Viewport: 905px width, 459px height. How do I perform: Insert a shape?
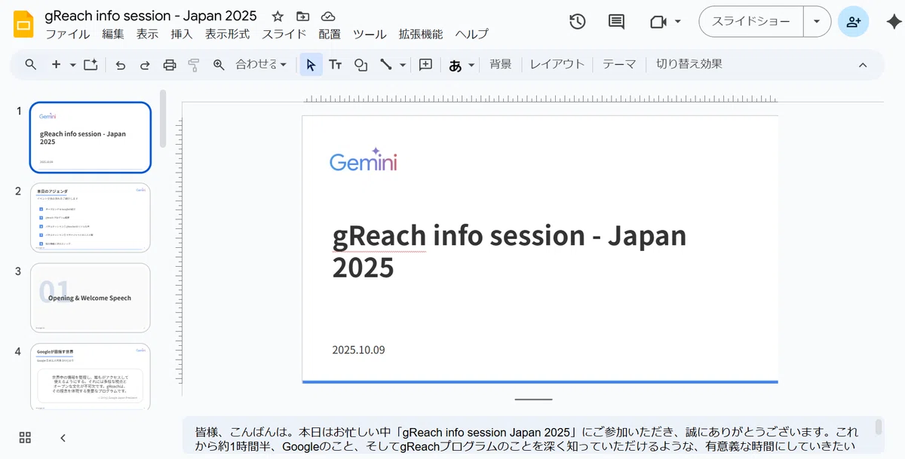pos(360,65)
